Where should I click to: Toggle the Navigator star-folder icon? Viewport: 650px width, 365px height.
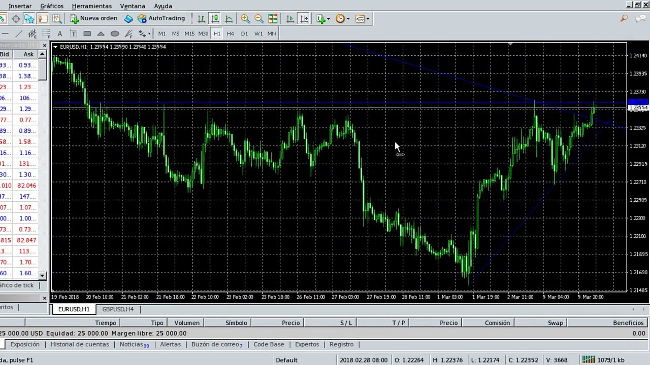click(x=29, y=19)
